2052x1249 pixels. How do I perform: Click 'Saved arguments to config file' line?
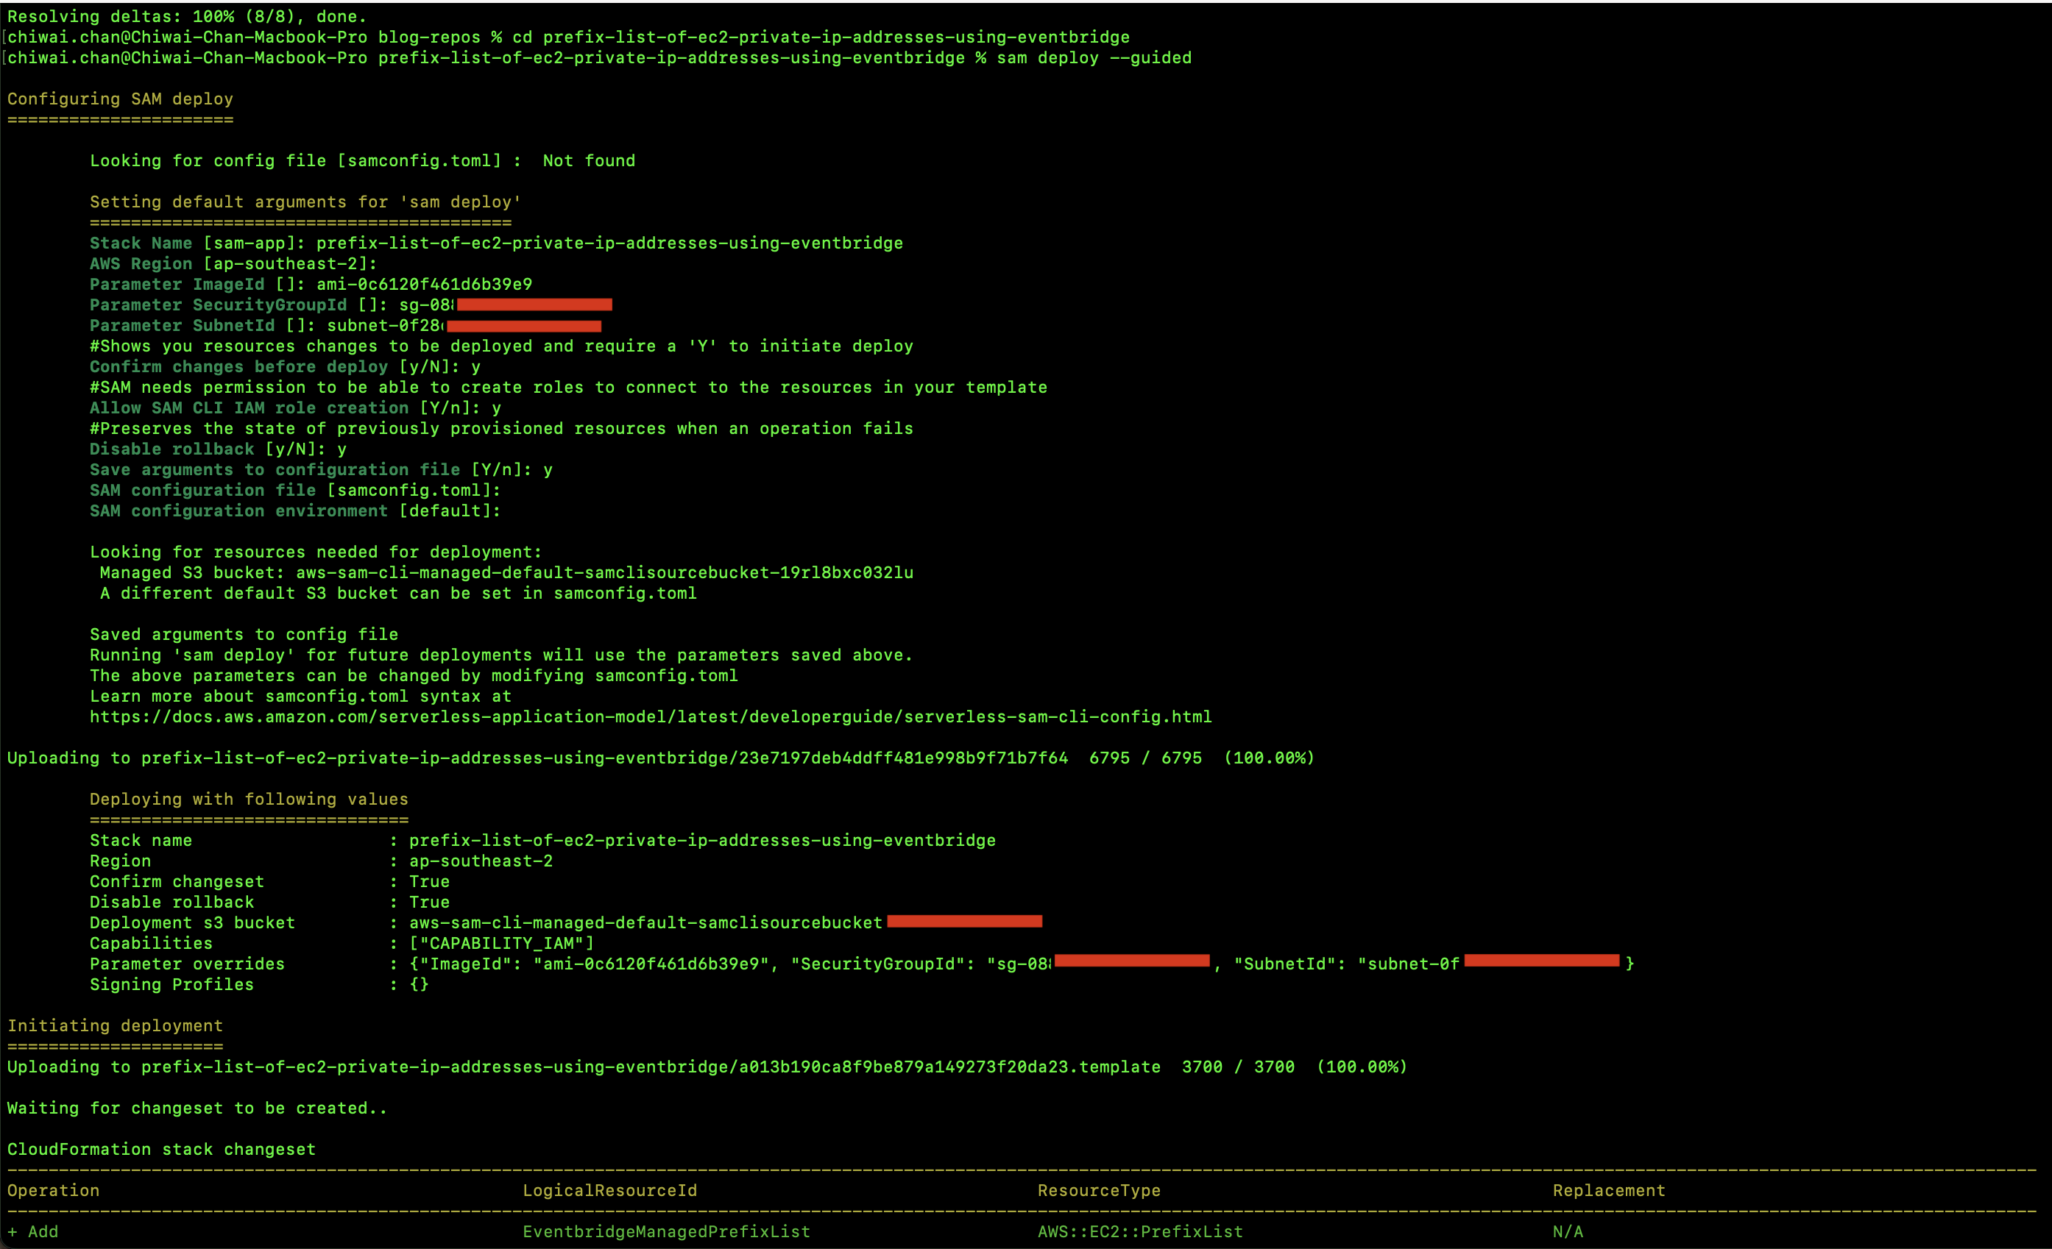pyautogui.click(x=244, y=634)
